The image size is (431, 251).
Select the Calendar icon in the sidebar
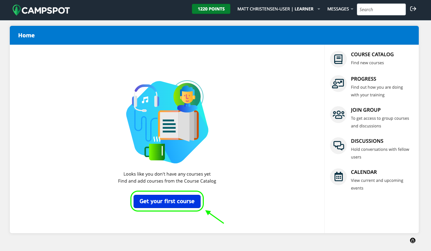click(338, 176)
